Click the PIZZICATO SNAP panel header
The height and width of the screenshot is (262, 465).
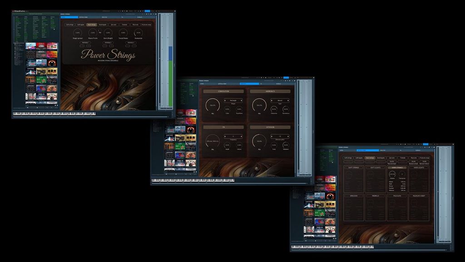[x=419, y=196]
